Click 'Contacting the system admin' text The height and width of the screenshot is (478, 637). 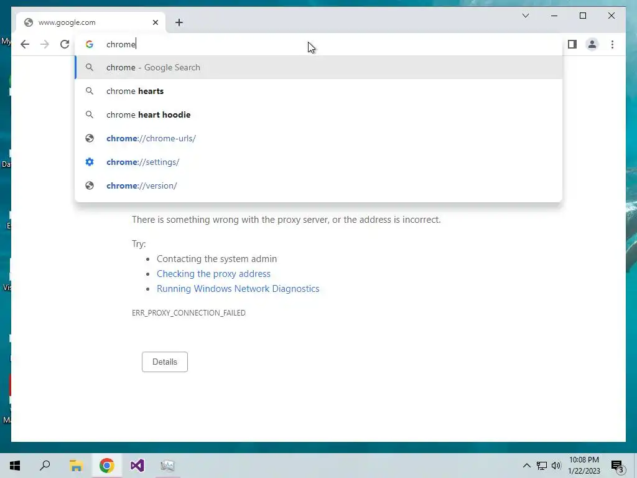[216, 259]
